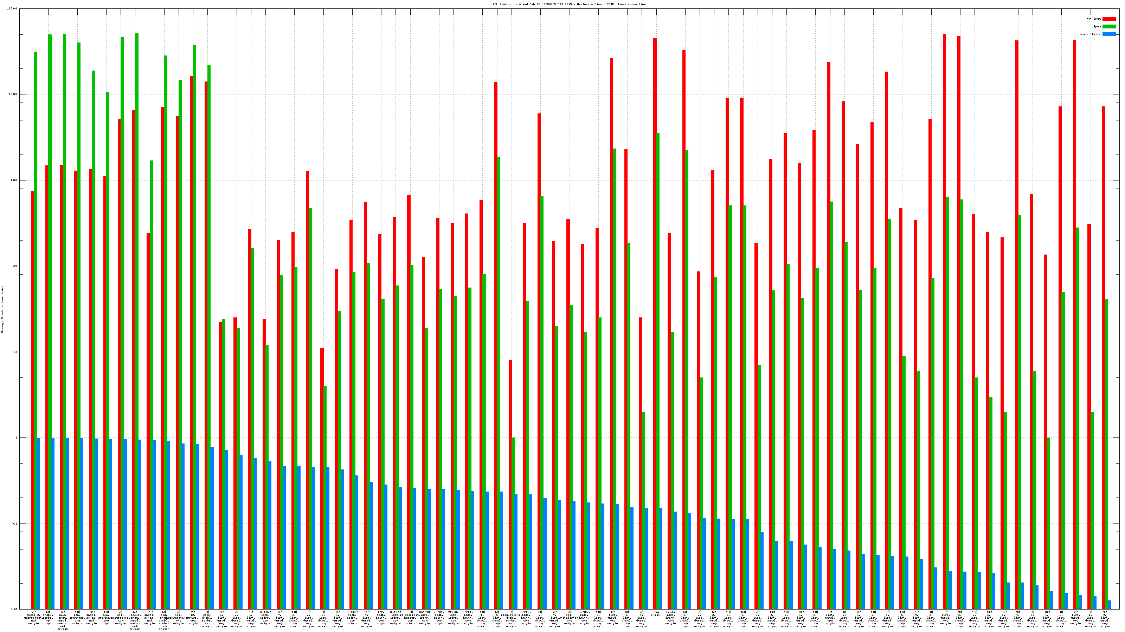Viewport: 1125px width, 632px height.
Task: Click the new.spam.dnsbl.sorbs.net x-axis label
Action: tap(63, 620)
